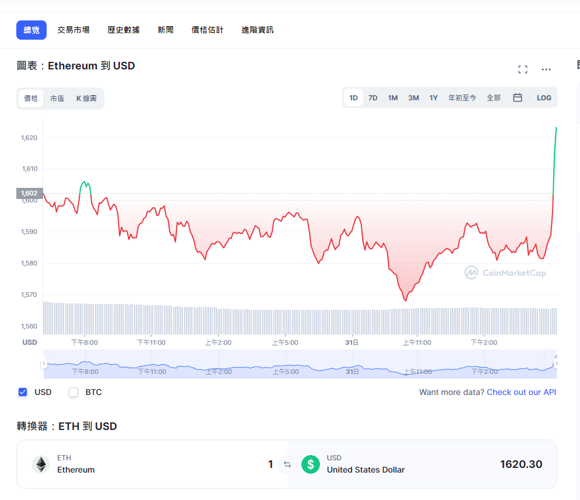Select the 7D time range
The height and width of the screenshot is (500, 580).
click(373, 97)
